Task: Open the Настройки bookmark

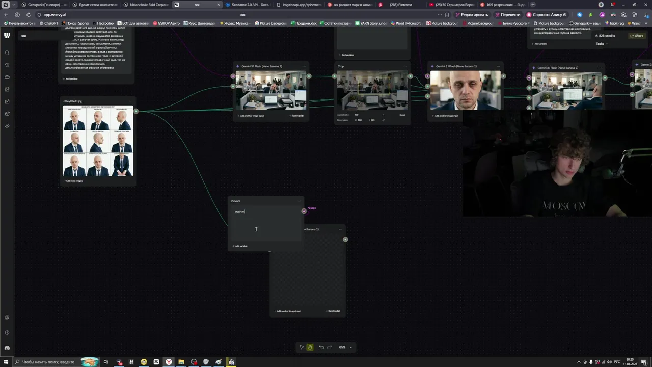Action: click(103, 23)
